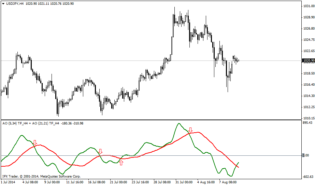Click the 1 Jul 2014 date label
Image resolution: width=315 pixels, height=185 pixels.
(x=9, y=182)
